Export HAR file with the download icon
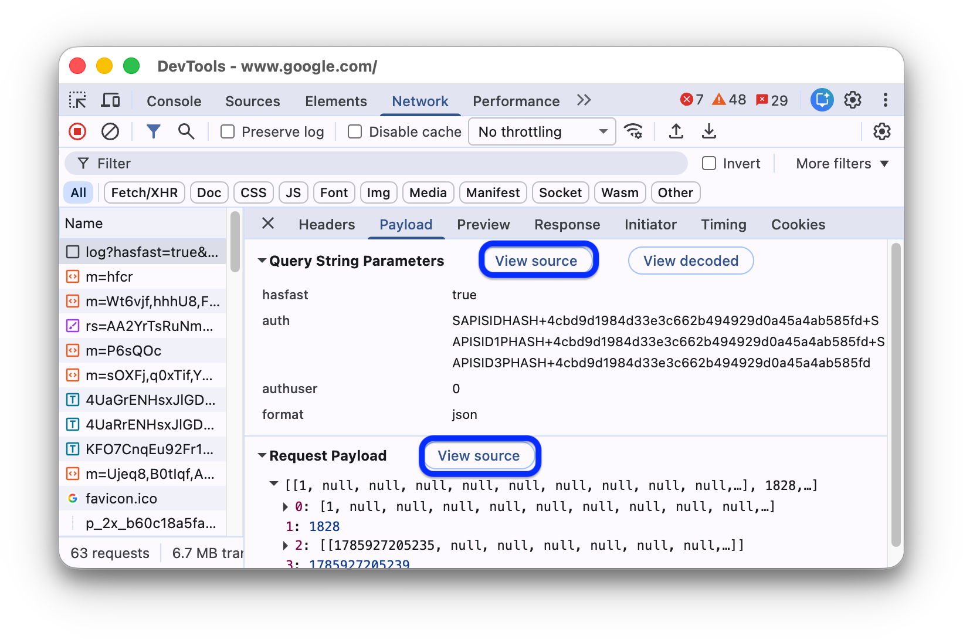The image size is (963, 639). coord(709,131)
